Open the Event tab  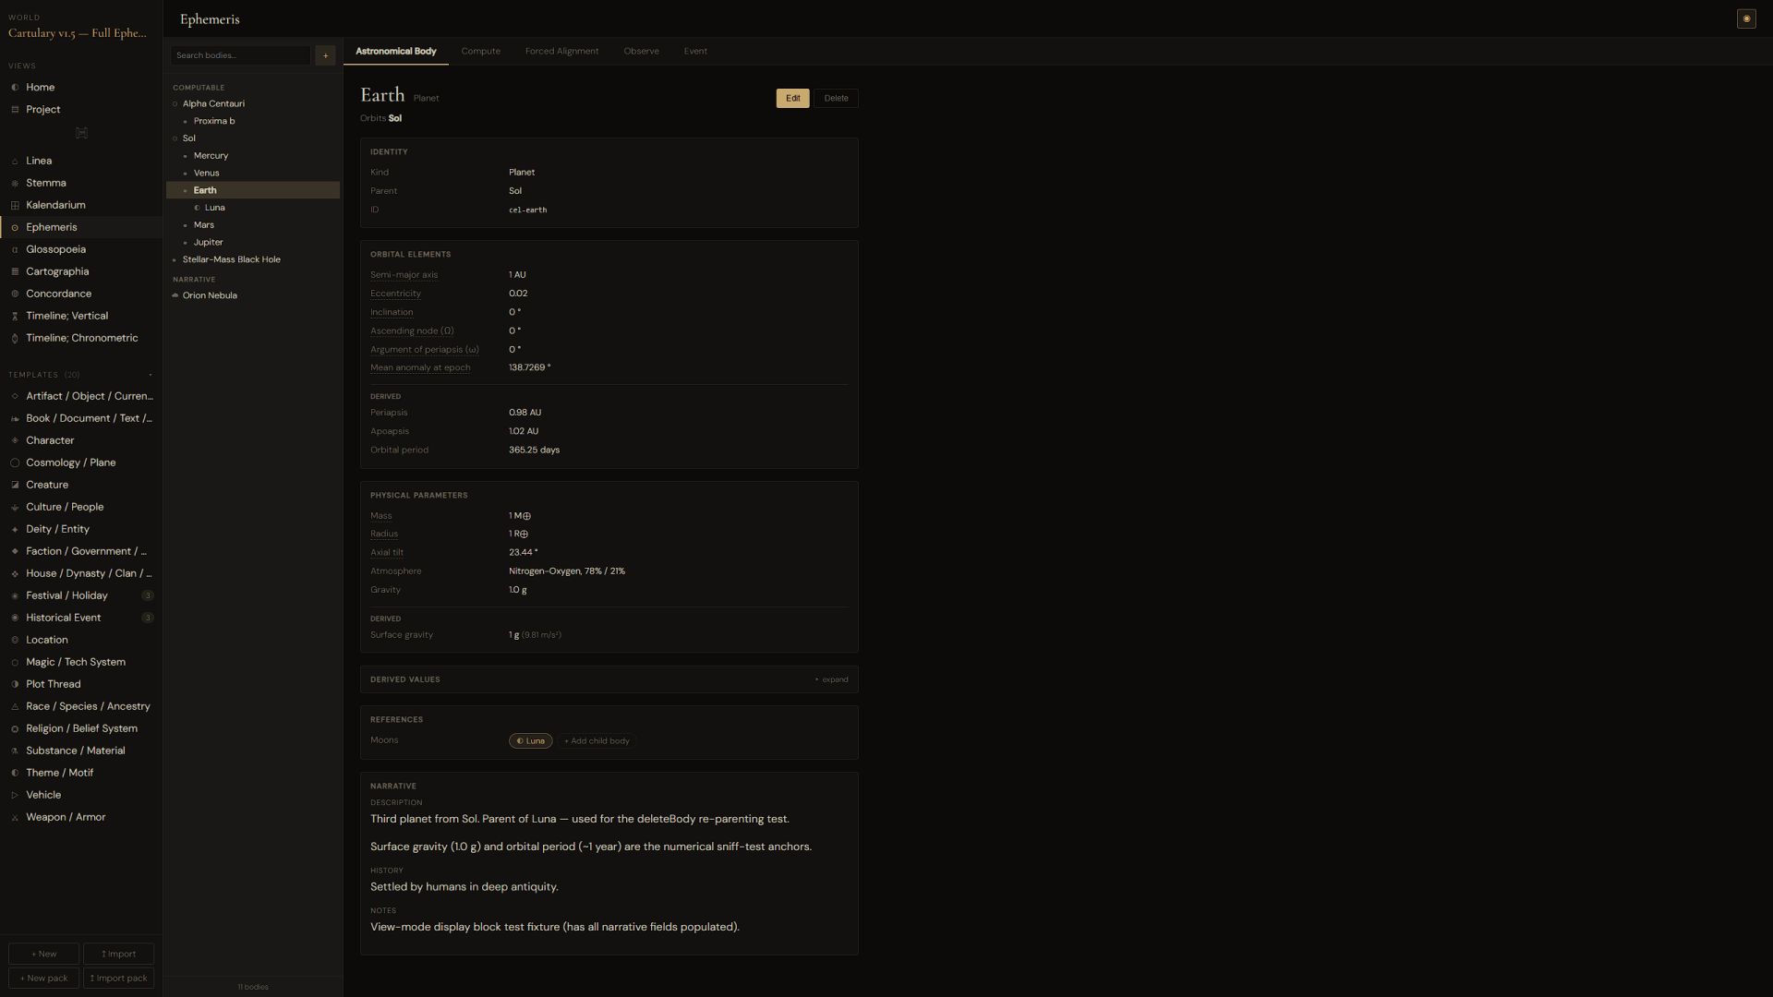tap(695, 52)
